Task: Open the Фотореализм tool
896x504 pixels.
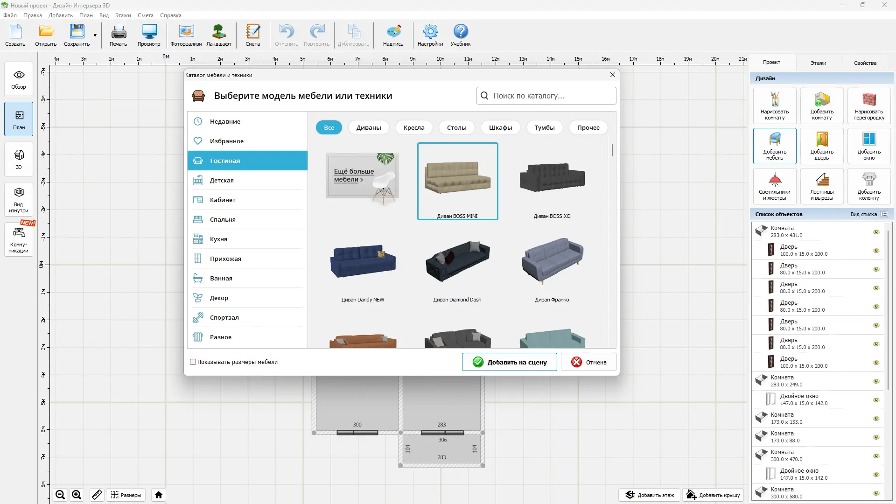Action: (x=185, y=35)
